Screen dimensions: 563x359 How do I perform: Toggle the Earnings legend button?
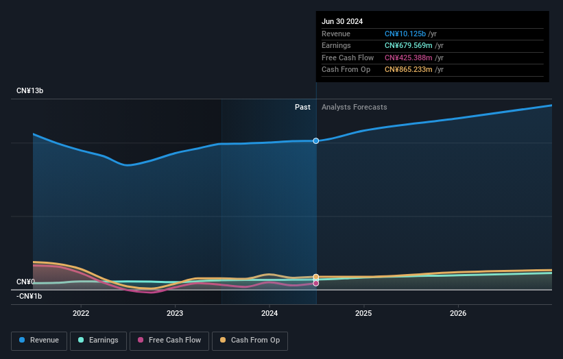[98, 341]
